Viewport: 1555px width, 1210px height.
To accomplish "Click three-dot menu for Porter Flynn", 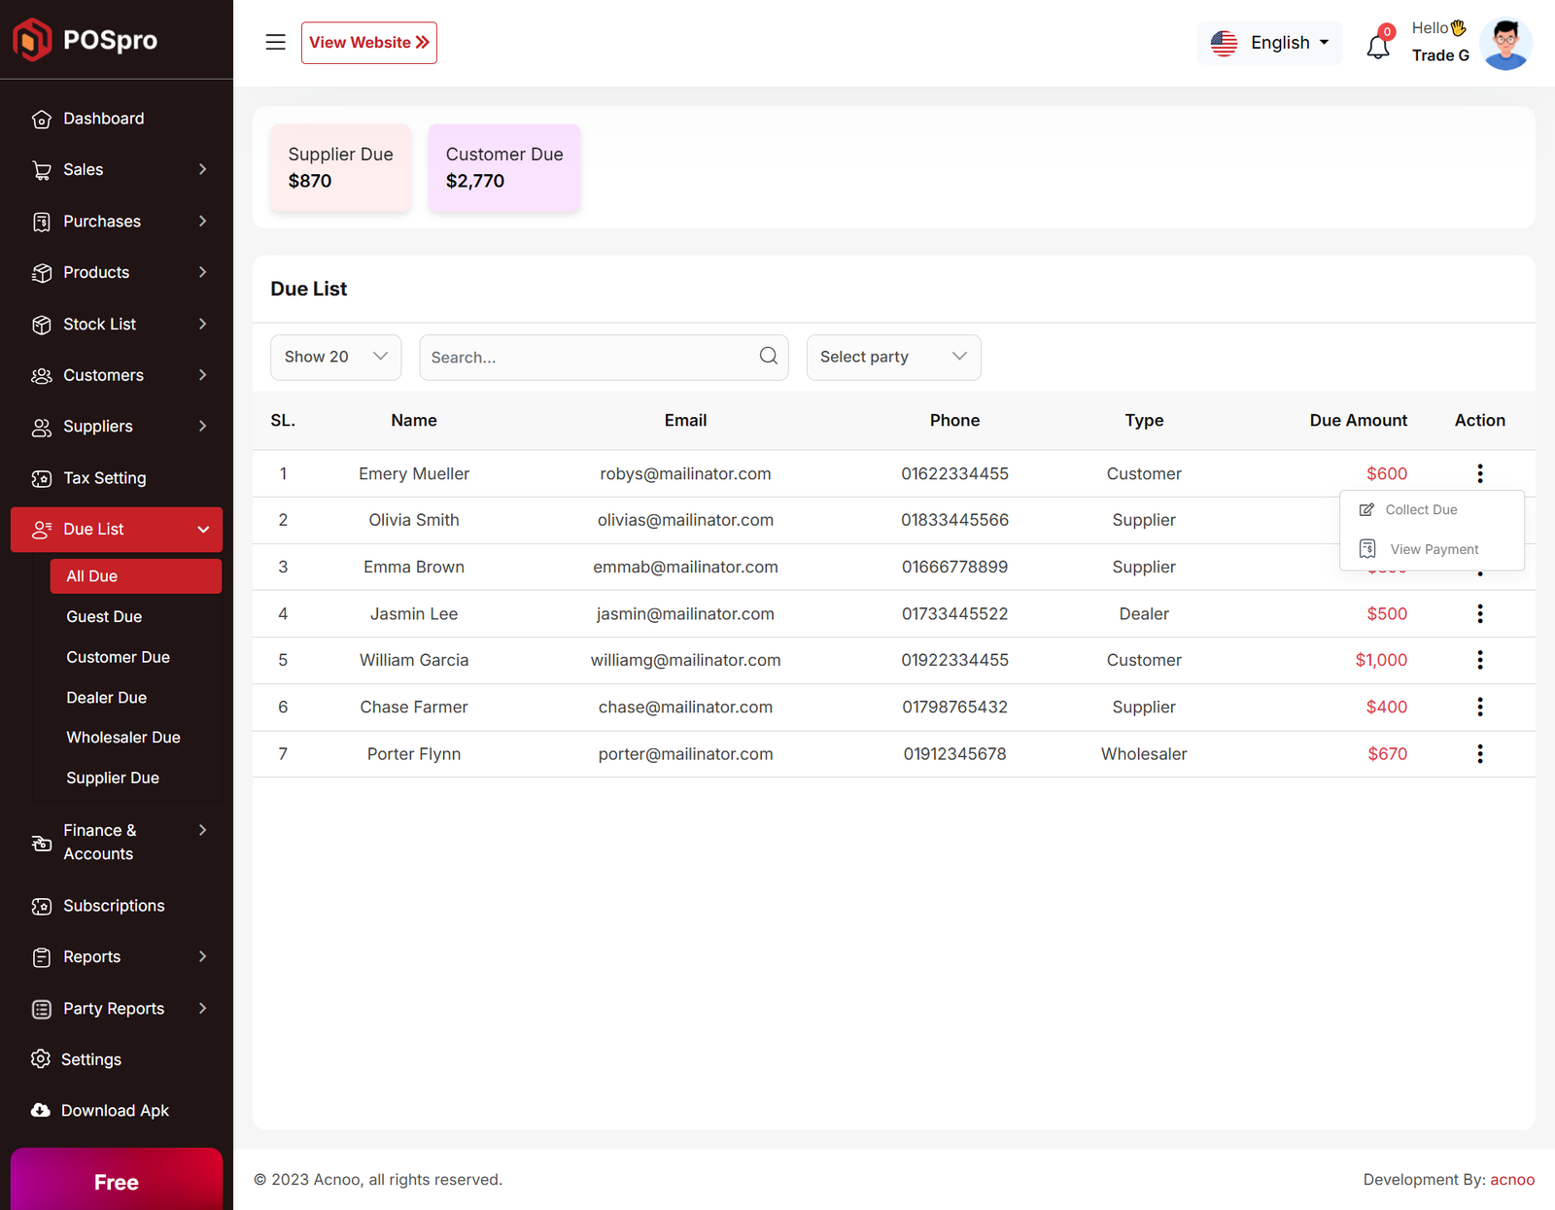I will pos(1479,754).
